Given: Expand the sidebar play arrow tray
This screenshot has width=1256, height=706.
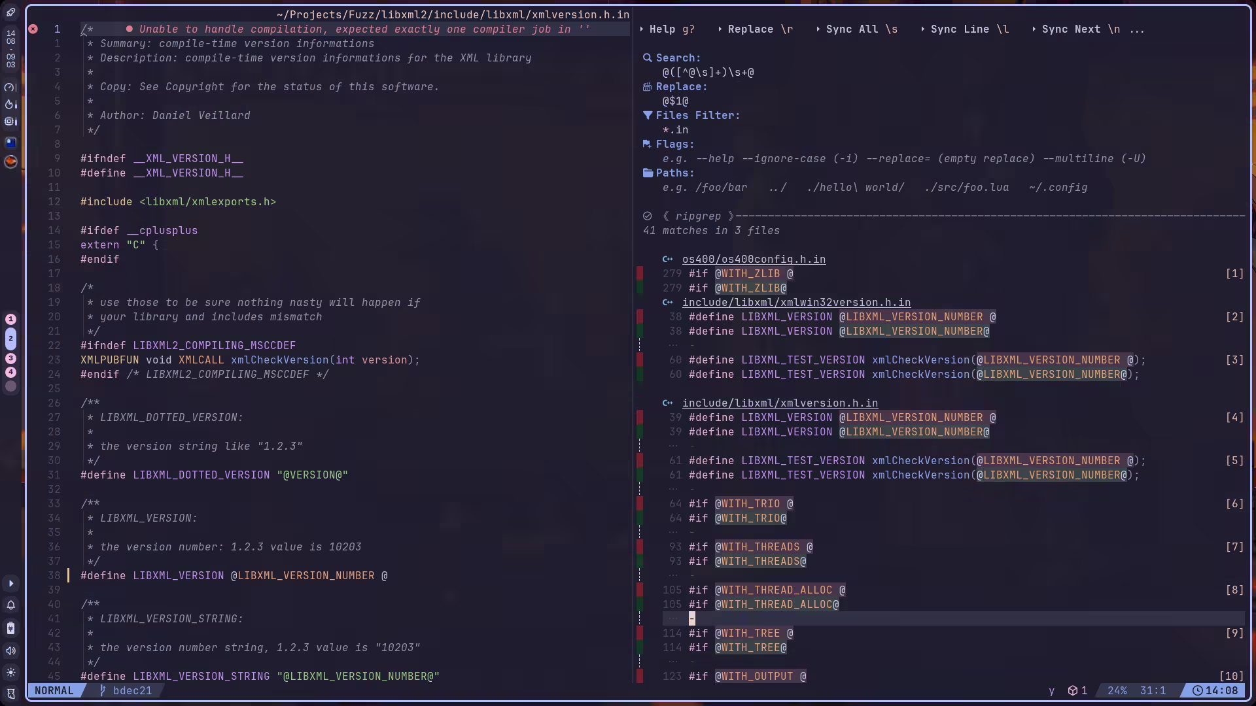Looking at the screenshot, I should (x=11, y=583).
